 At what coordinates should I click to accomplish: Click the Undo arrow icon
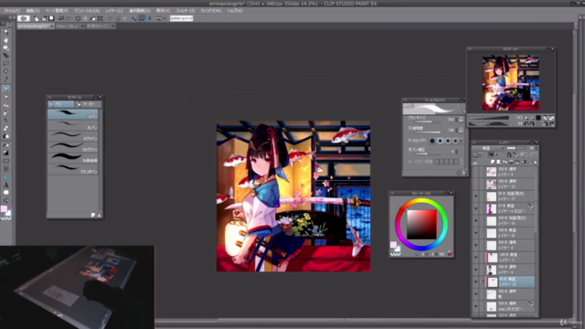click(x=61, y=18)
